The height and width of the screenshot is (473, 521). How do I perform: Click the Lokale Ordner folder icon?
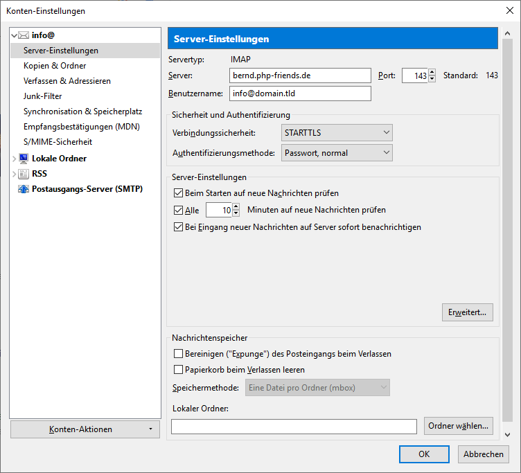[24, 159]
